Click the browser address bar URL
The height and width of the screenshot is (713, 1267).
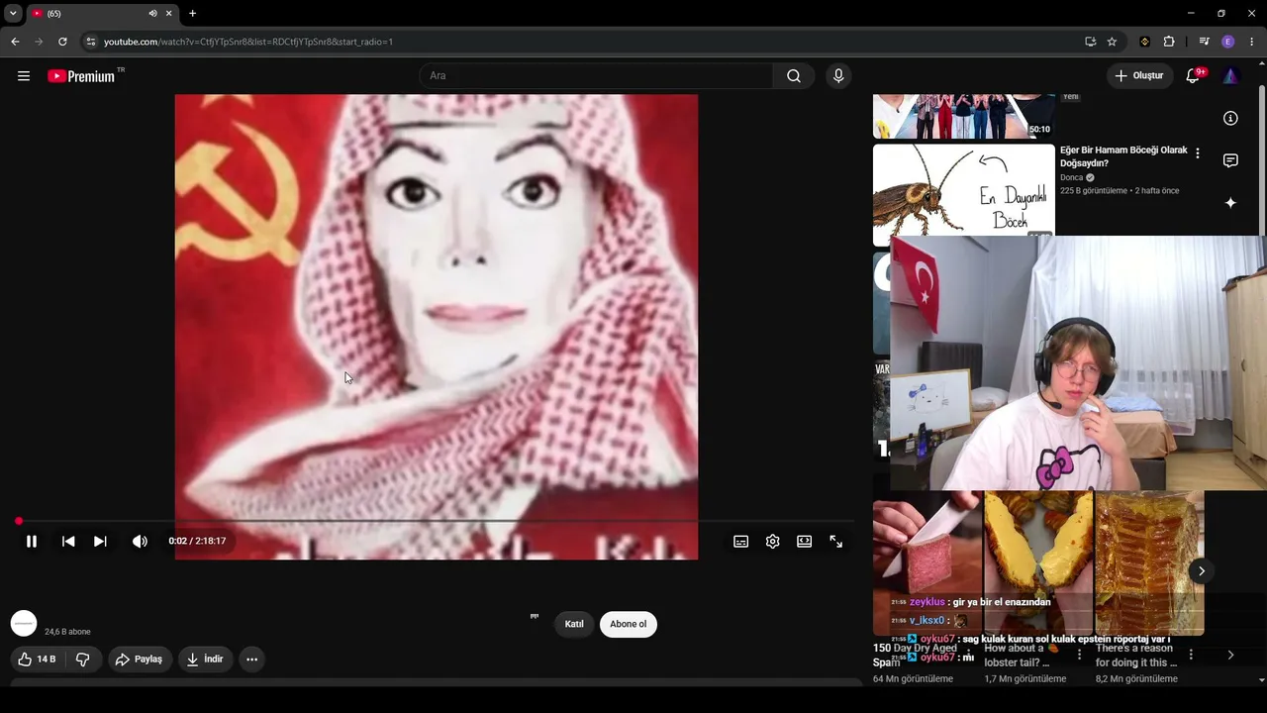point(248,42)
